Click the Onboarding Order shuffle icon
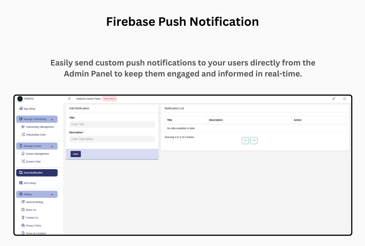This screenshot has height=246, width=365. 23,134
